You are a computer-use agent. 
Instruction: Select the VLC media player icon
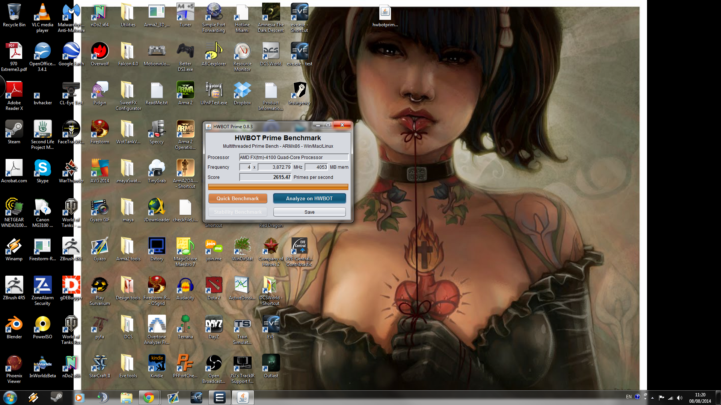42,18
